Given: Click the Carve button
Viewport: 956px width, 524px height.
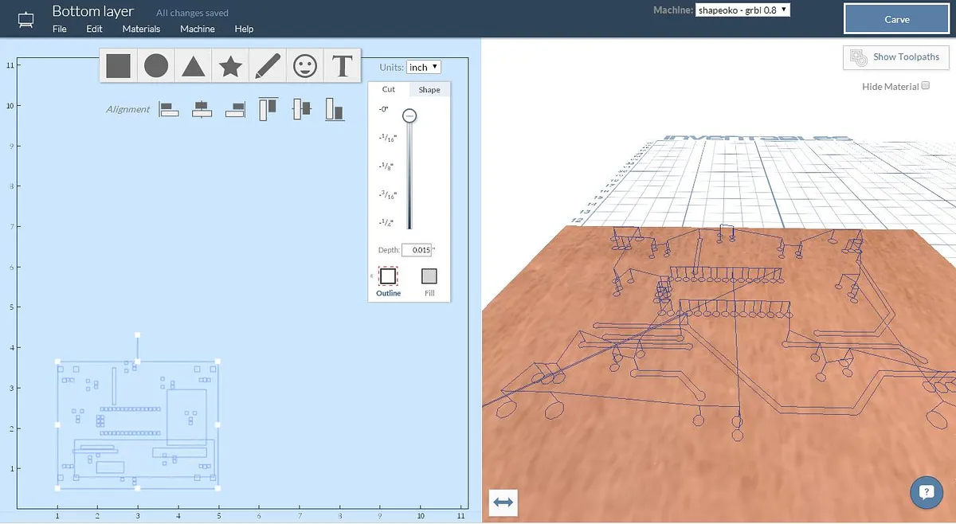Looking at the screenshot, I should tap(896, 19).
